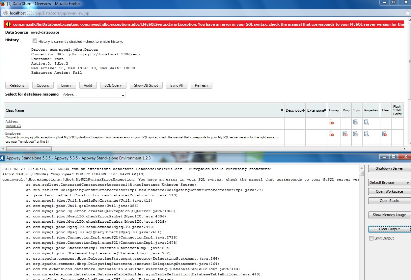411x280 pixels.
Task: Shut down the Appway server
Action: (389, 168)
